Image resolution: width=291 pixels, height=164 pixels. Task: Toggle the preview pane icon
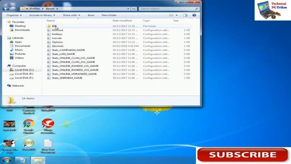pyautogui.click(x=185, y=15)
